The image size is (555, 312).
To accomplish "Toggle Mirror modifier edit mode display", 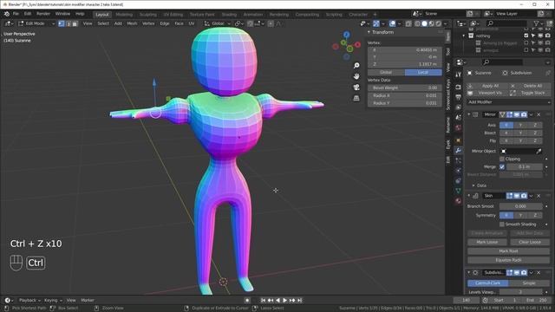I will click(510, 114).
